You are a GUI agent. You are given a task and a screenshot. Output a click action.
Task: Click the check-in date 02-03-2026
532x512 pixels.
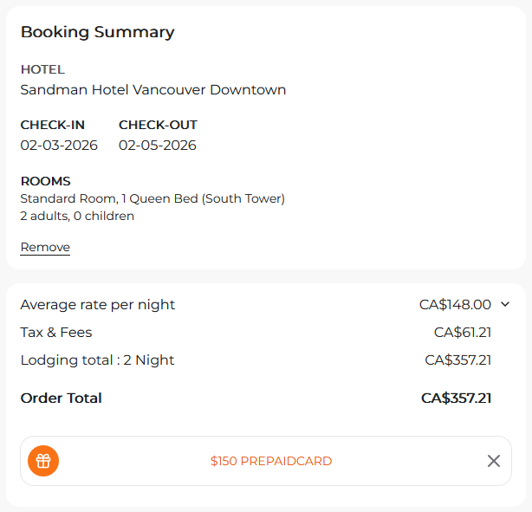coord(59,146)
